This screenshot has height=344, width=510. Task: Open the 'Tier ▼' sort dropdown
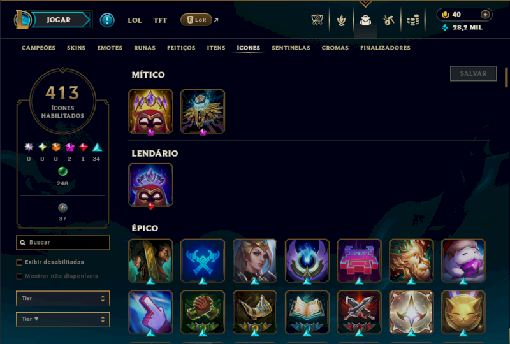[62, 319]
